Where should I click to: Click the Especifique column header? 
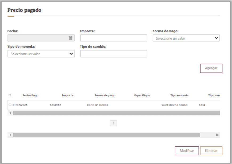pyautogui.click(x=142, y=95)
